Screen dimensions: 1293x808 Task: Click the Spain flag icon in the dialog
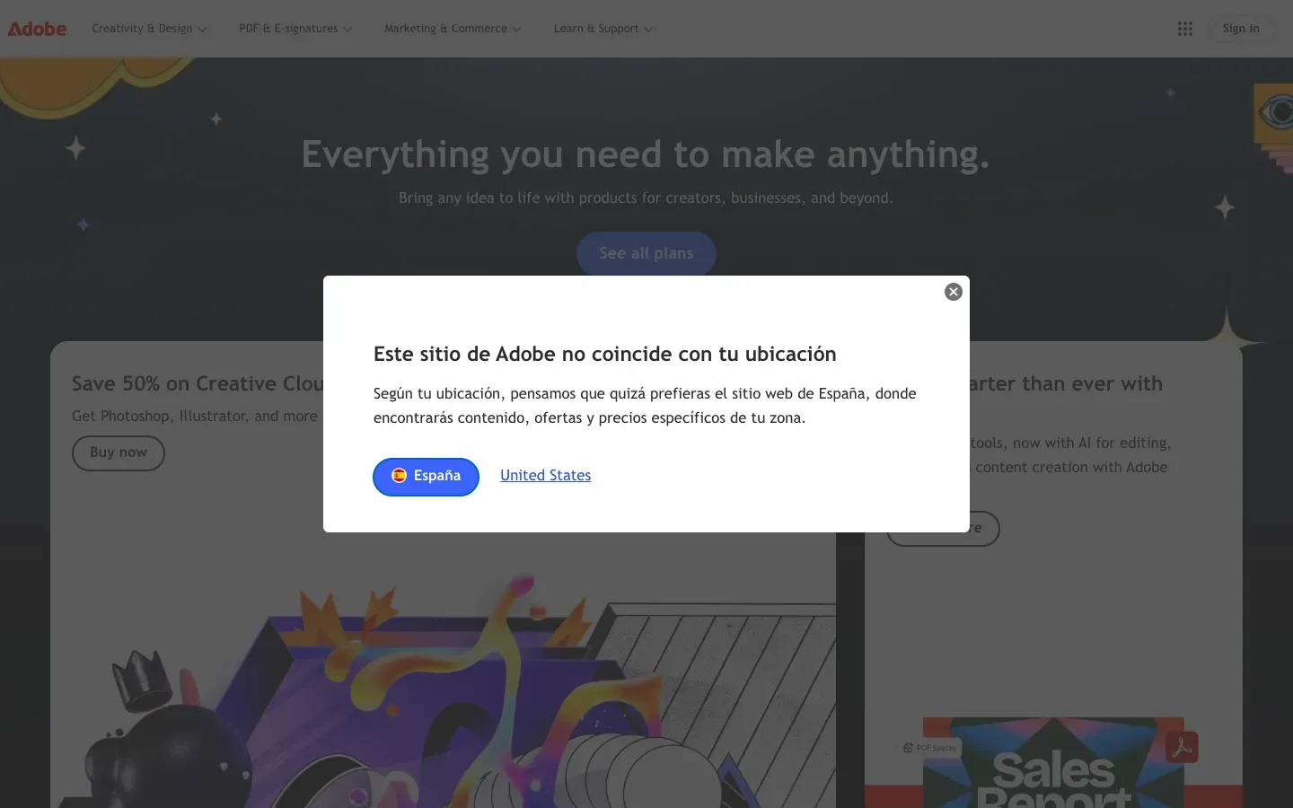(399, 476)
